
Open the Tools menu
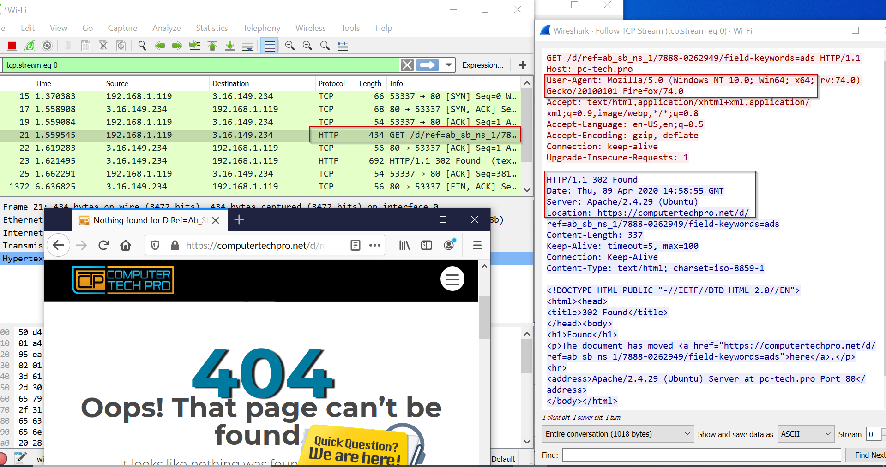pyautogui.click(x=350, y=28)
